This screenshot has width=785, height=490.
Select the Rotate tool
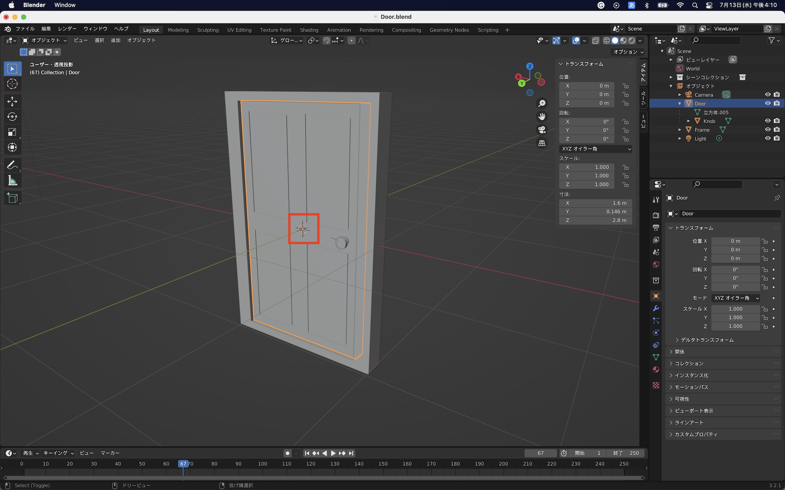click(x=13, y=116)
